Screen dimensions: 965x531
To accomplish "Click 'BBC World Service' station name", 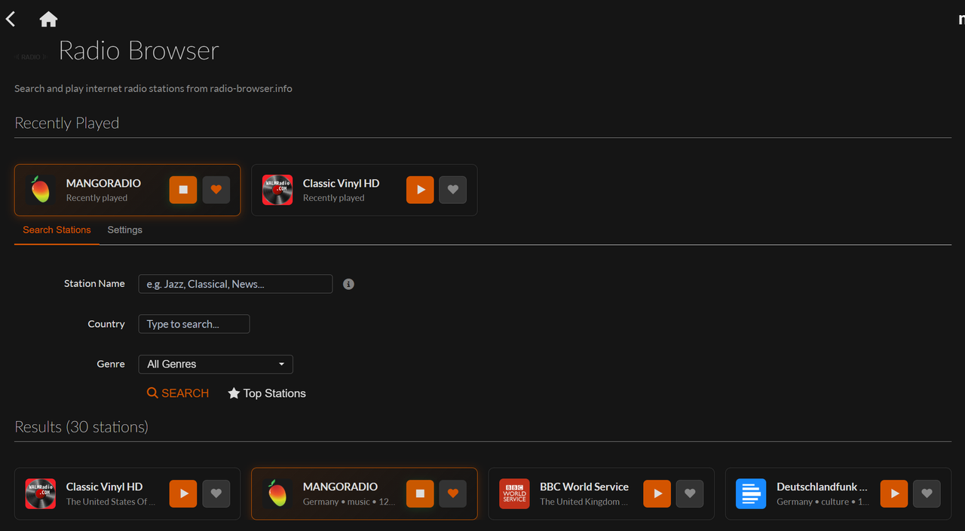I will pyautogui.click(x=584, y=487).
